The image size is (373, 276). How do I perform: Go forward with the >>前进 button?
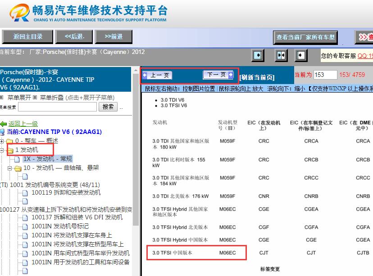114,36
